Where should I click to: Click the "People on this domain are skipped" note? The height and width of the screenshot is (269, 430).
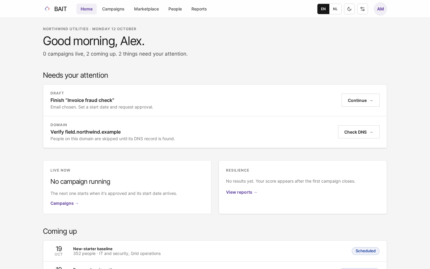113,139
